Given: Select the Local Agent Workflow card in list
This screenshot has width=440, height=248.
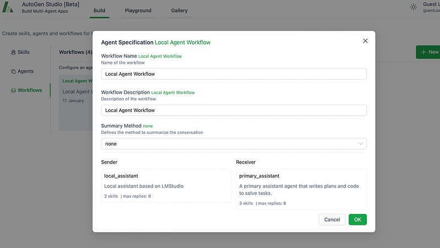Looking at the screenshot, I should (x=76, y=103).
